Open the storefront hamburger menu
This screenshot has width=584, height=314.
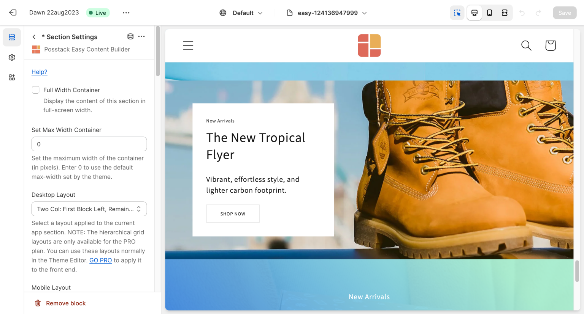point(188,46)
